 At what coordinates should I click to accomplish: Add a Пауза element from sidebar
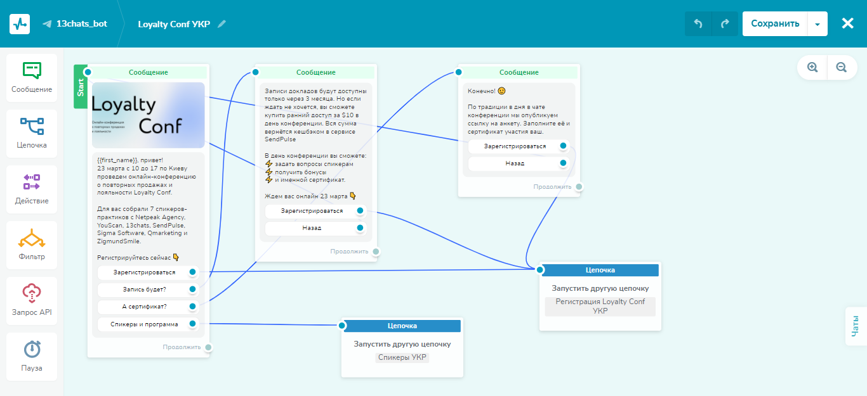coord(32,357)
